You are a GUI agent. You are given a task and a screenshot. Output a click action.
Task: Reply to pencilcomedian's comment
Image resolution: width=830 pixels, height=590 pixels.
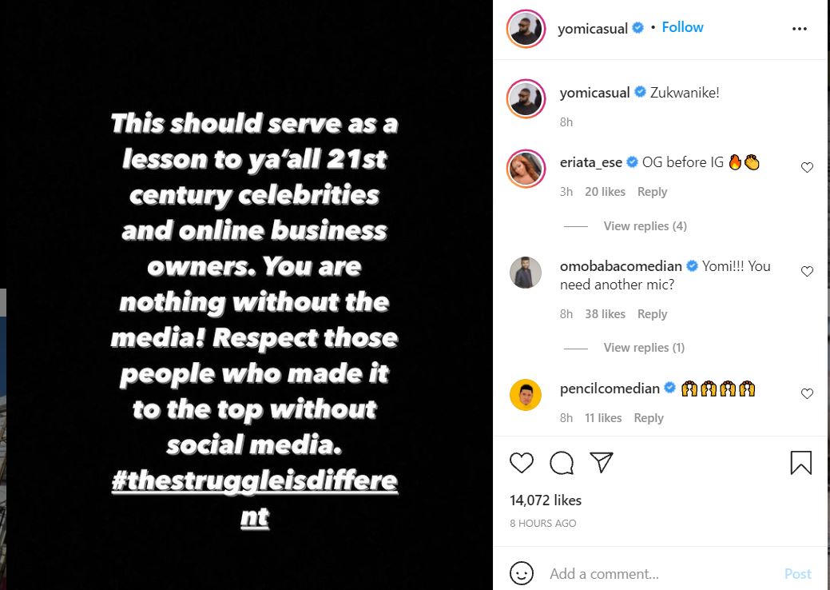[x=649, y=418]
